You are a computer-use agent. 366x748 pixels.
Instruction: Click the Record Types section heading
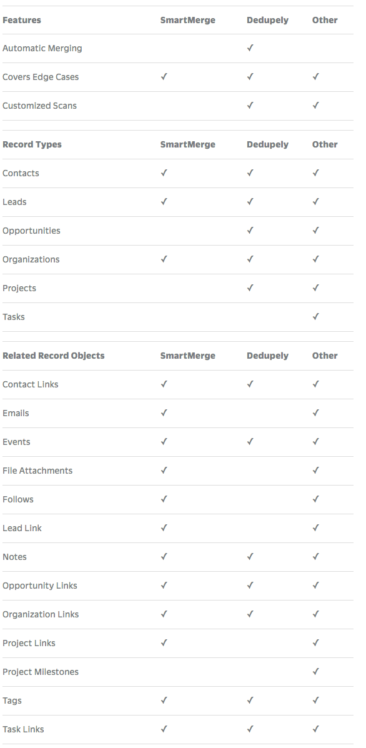pyautogui.click(x=32, y=144)
